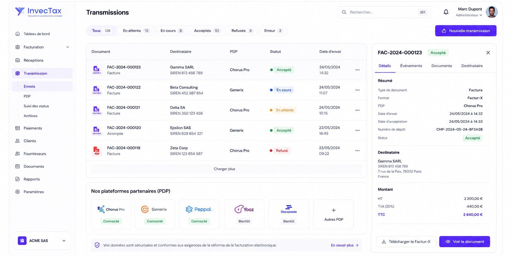
Task: Filter transmissions by En attente
Action: point(136,31)
